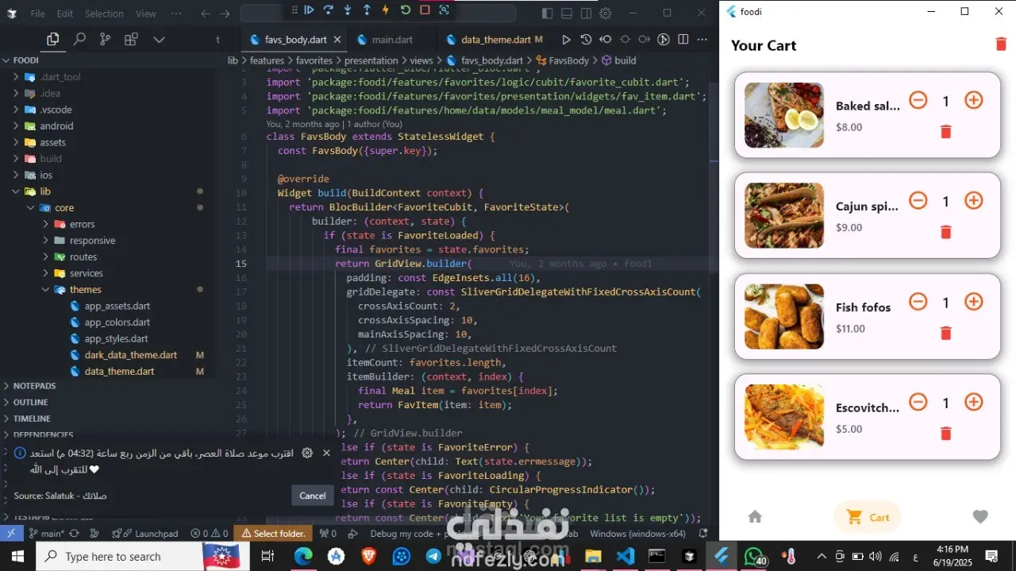
Task: Go to Home tab in foodi app
Action: (x=755, y=517)
